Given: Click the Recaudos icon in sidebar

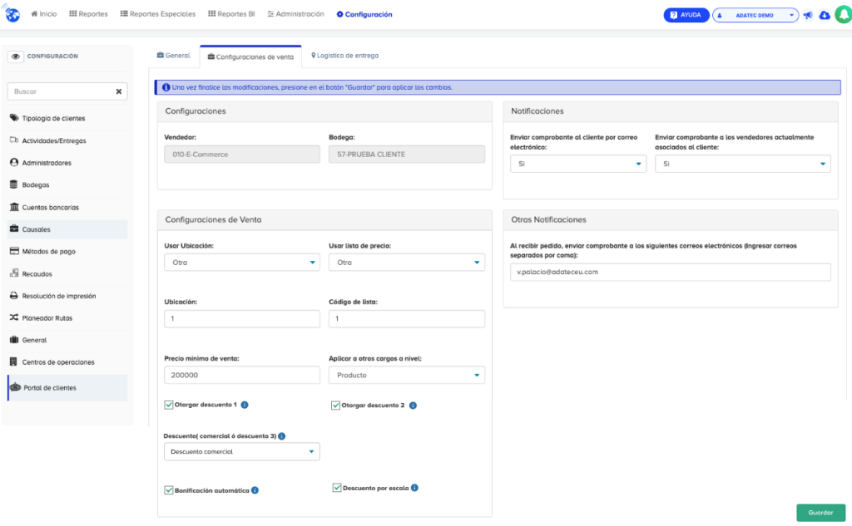Looking at the screenshot, I should (x=14, y=273).
